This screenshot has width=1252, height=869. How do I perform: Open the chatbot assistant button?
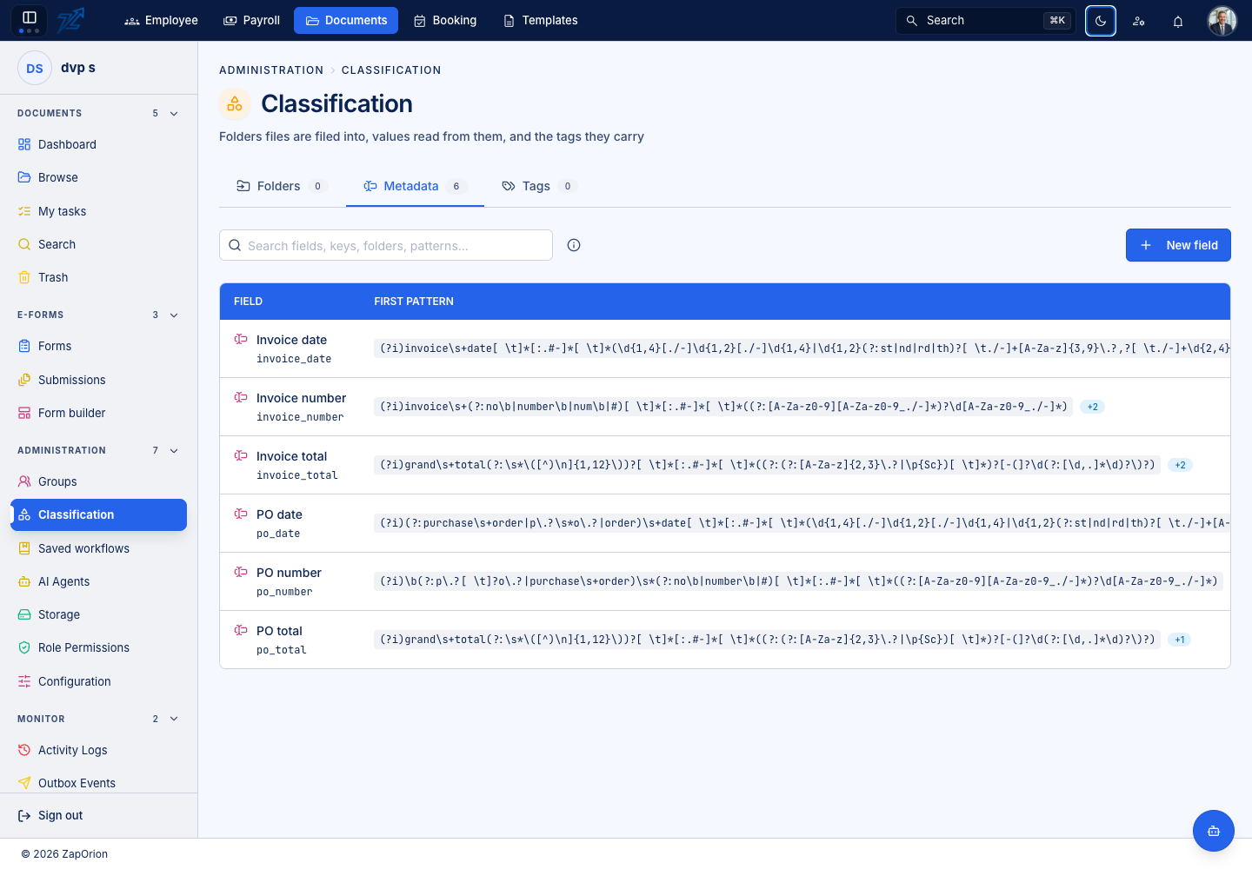click(1214, 831)
